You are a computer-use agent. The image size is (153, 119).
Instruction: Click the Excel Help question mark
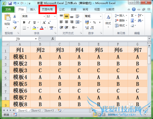coord(134,9)
